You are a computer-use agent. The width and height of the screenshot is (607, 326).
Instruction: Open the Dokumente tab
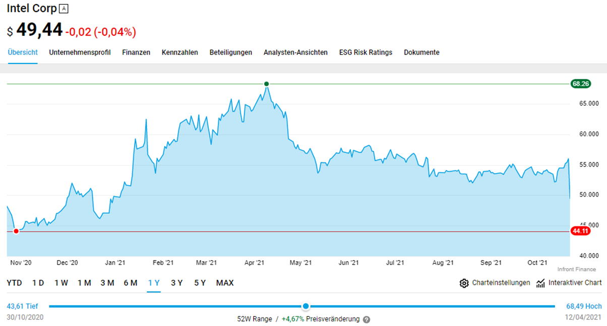click(x=421, y=52)
